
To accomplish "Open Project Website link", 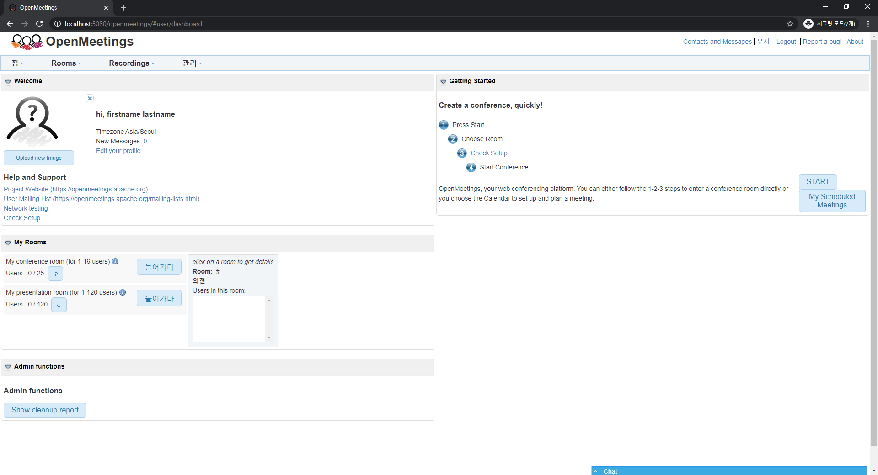I will pos(76,189).
